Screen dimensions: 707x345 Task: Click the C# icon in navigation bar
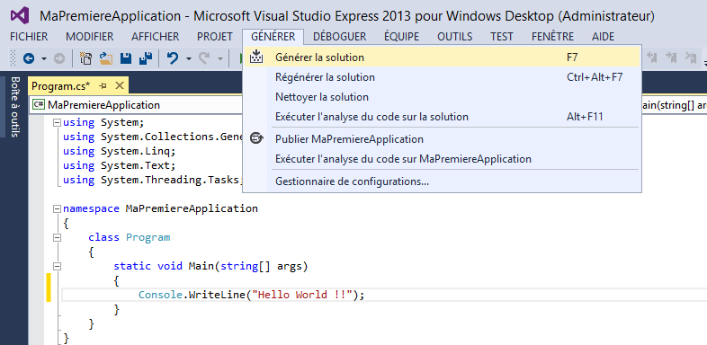coord(39,105)
